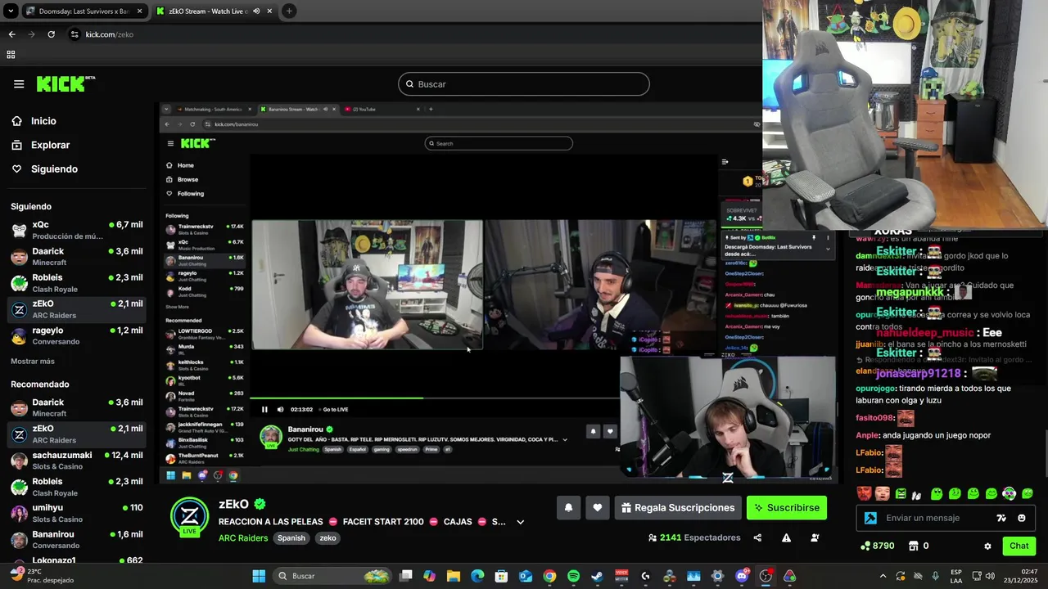Follow zEkO with the heart button
Image resolution: width=1048 pixels, height=589 pixels.
tap(598, 508)
